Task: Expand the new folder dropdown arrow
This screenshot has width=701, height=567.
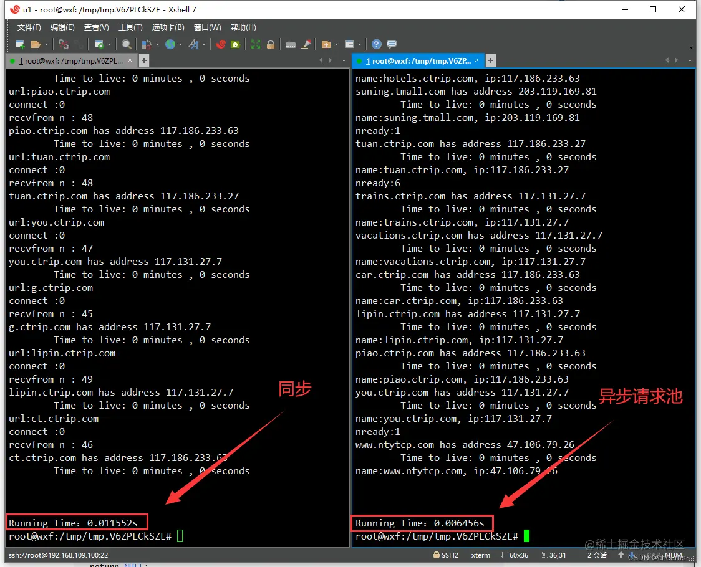Action: (336, 44)
